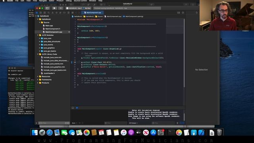Collapse the Source folder
The width and height of the screenshot is (254, 143).
[40, 22]
